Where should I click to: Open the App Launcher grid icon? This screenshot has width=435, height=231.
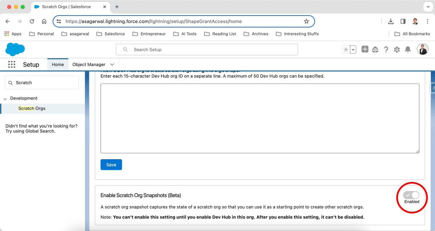[x=12, y=64]
